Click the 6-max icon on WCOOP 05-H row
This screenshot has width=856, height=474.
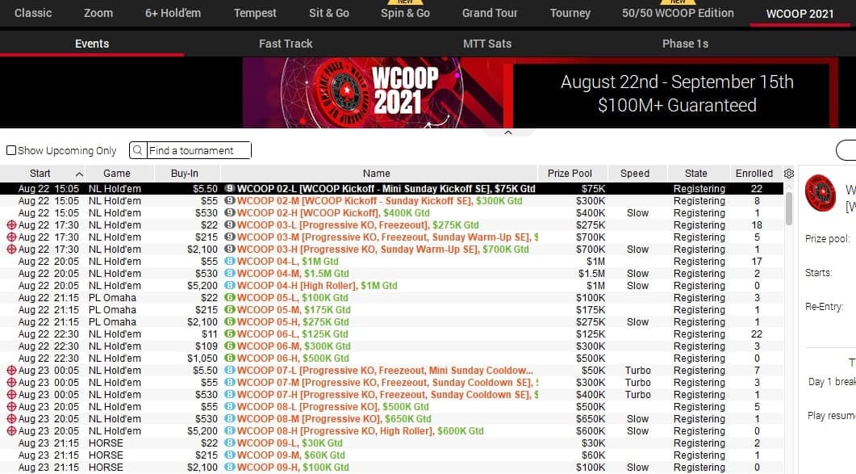coord(230,321)
